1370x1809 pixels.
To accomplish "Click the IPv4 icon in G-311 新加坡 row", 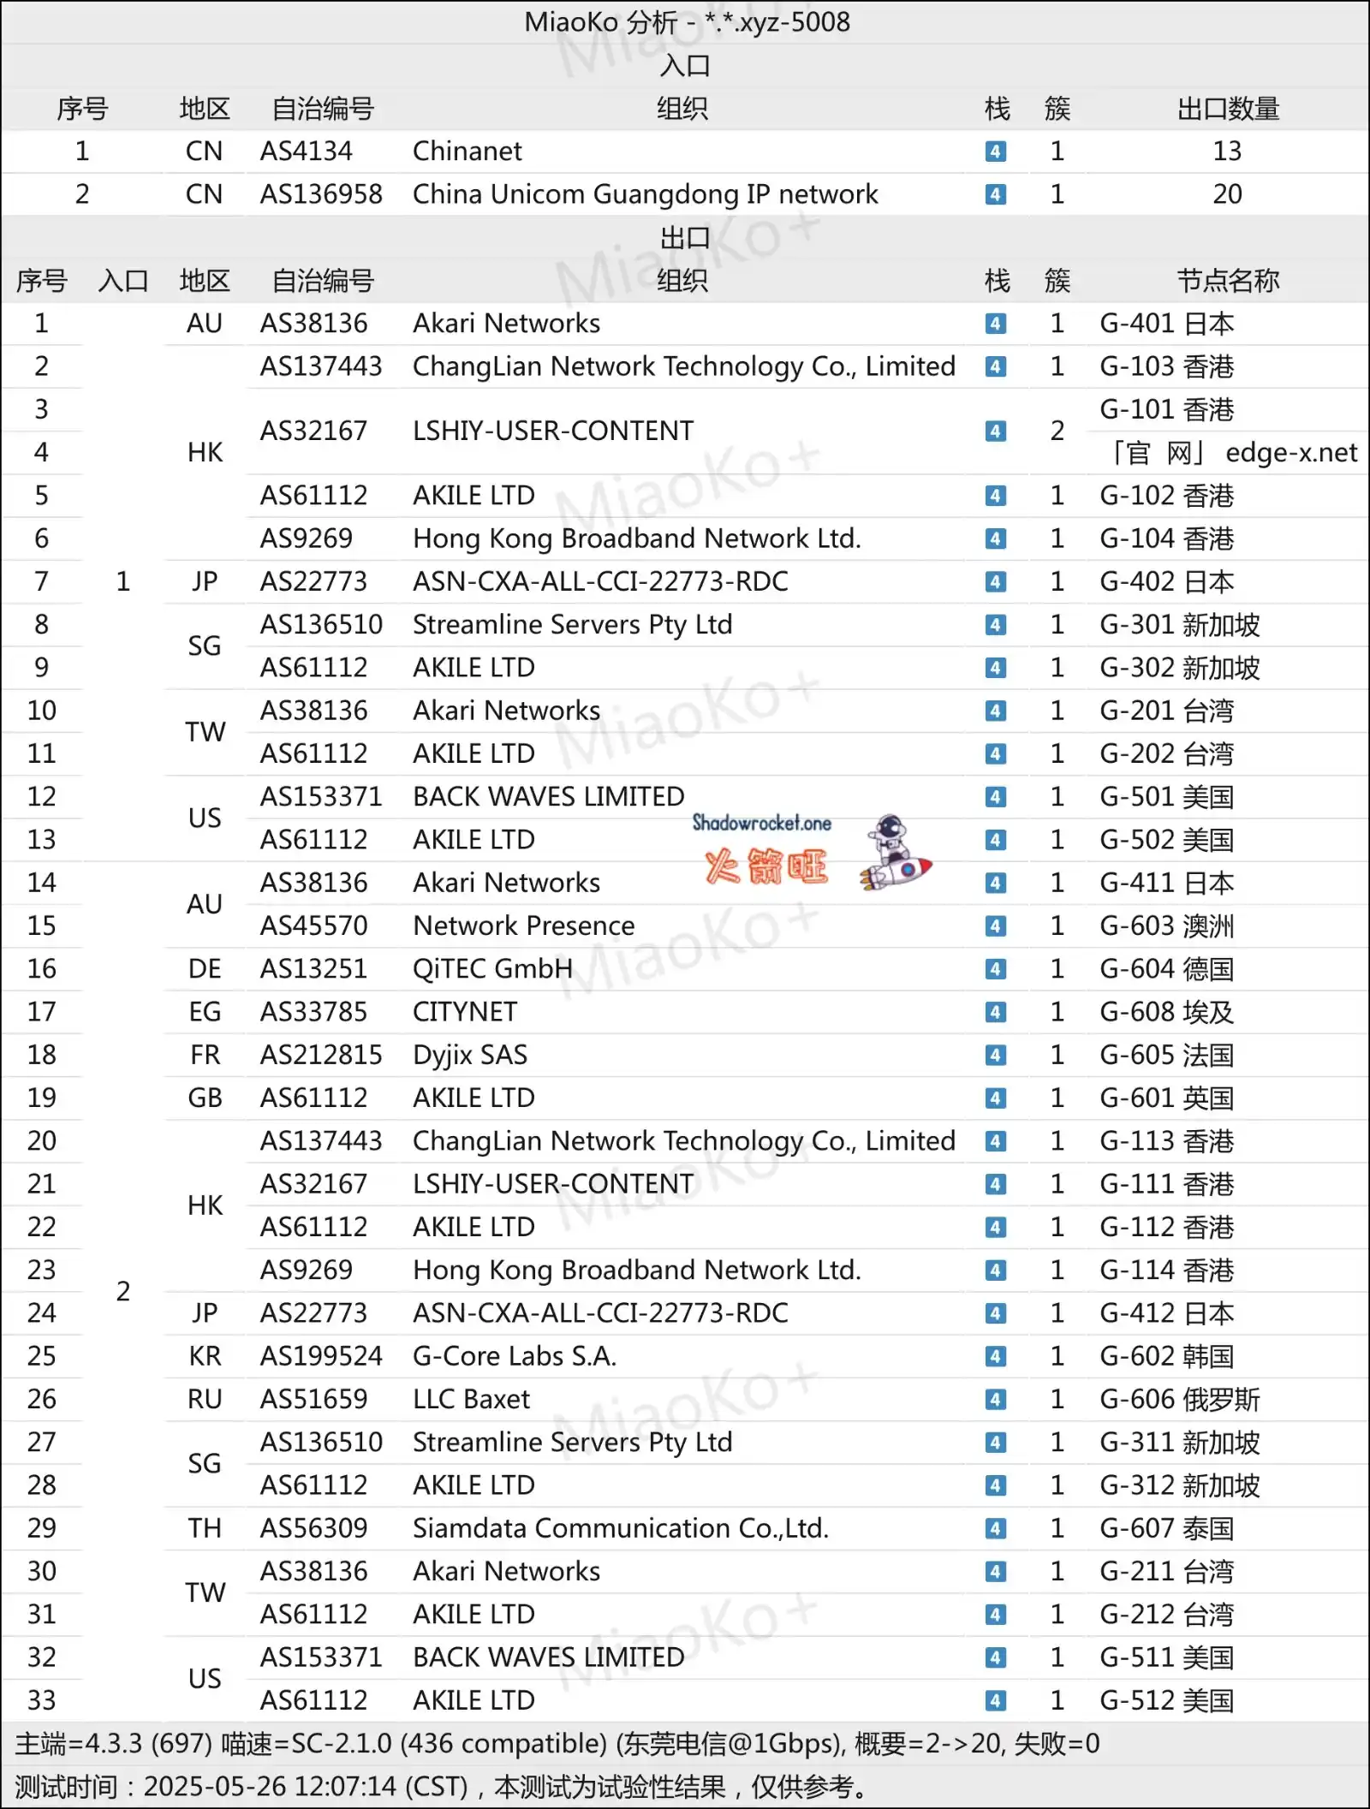I will pyautogui.click(x=995, y=1443).
